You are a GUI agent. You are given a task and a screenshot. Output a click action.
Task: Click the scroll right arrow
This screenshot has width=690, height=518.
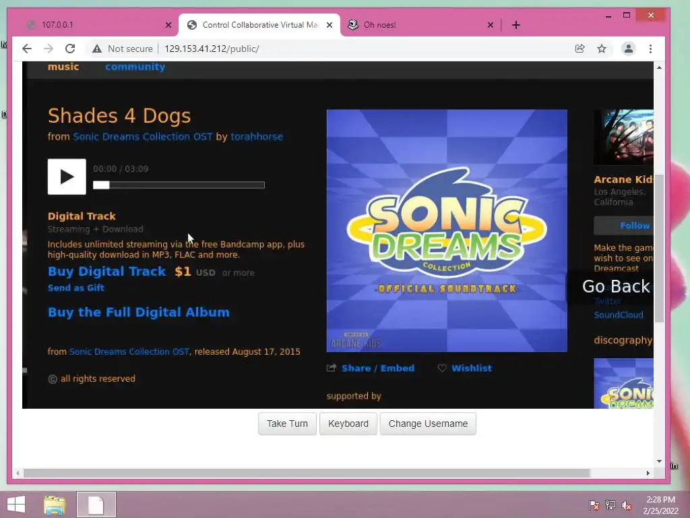(648, 473)
